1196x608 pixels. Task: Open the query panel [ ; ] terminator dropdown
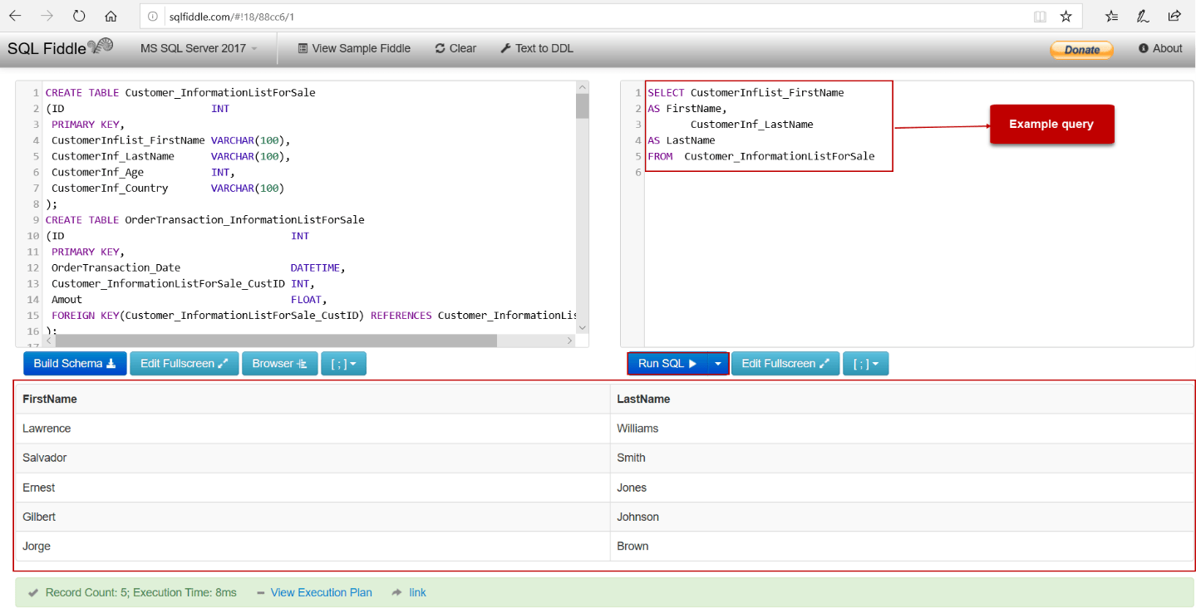coord(865,363)
